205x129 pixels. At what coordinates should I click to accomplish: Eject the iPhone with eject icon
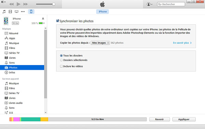tap(43, 18)
